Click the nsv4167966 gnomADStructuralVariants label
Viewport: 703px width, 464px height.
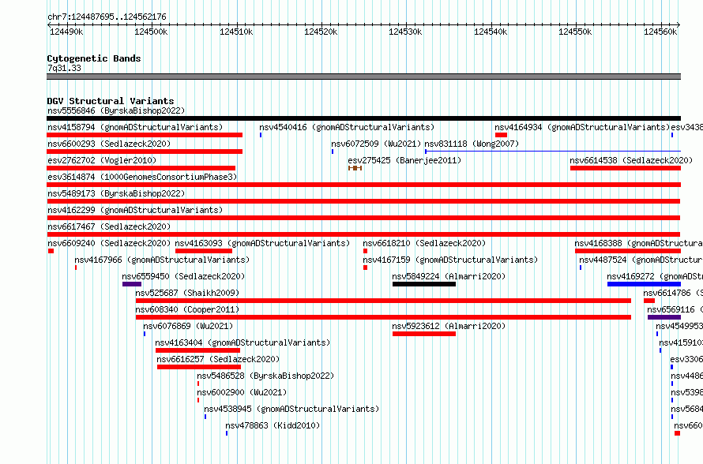[162, 260]
